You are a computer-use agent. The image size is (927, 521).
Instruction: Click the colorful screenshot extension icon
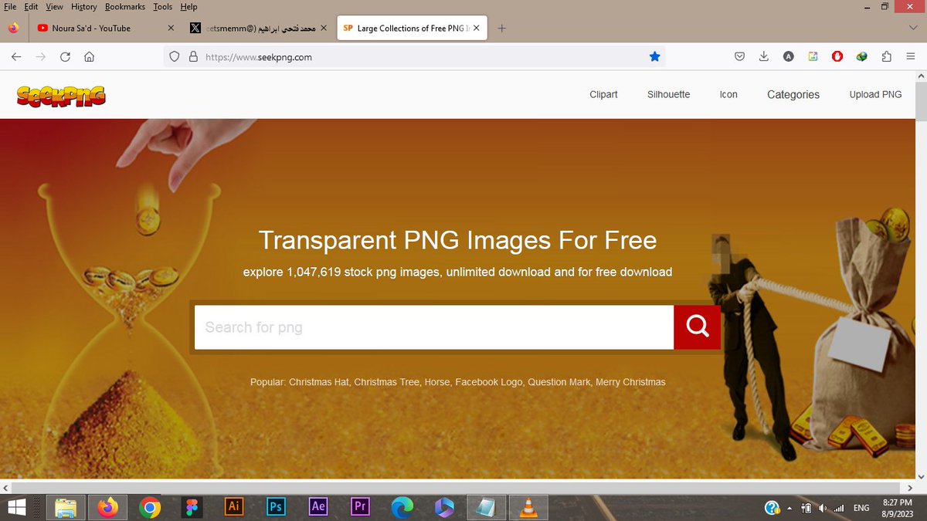click(x=813, y=56)
